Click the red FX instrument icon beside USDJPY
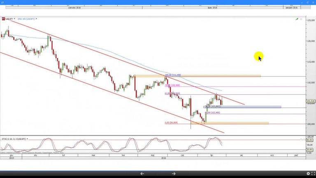This screenshot has height=178, width=316. (3, 19)
